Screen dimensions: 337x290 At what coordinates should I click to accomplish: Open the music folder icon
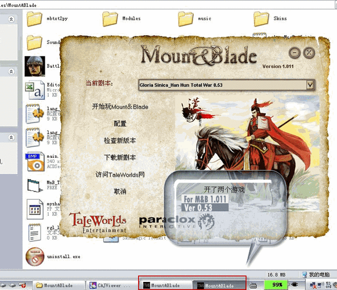point(186,19)
